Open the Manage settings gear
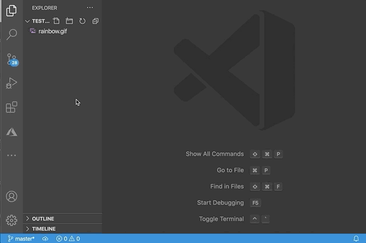Viewport: 366px width, 243px height. click(x=11, y=220)
